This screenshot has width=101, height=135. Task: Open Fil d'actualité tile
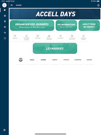60,37
